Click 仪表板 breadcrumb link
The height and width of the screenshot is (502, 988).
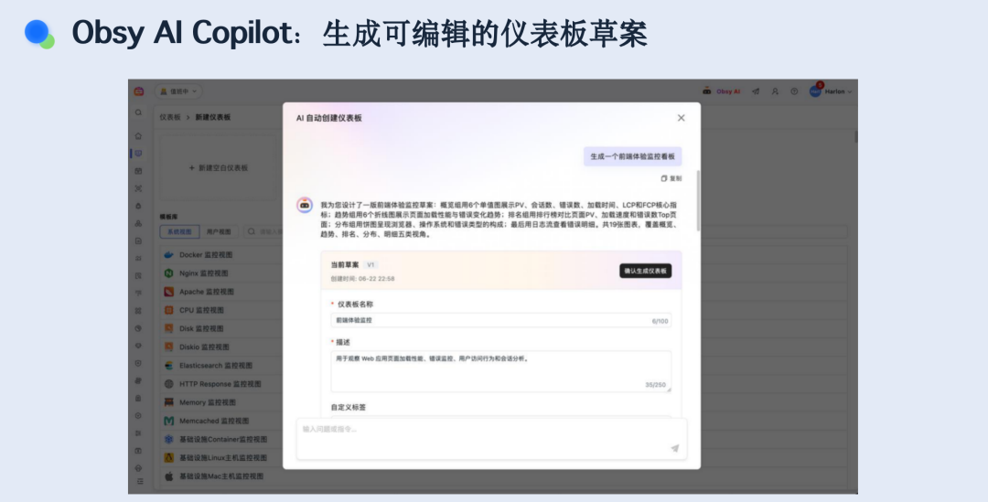click(170, 117)
